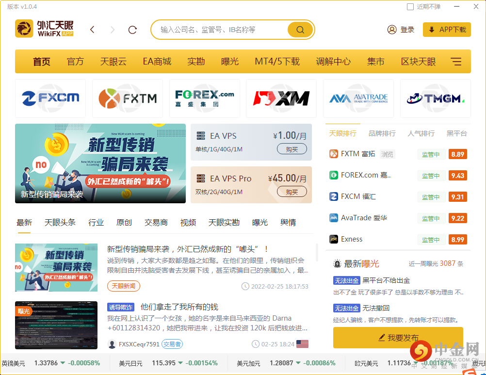This screenshot has height=375, width=486.
Task: Switch to 黑平台 ranking tab
Action: [456, 133]
